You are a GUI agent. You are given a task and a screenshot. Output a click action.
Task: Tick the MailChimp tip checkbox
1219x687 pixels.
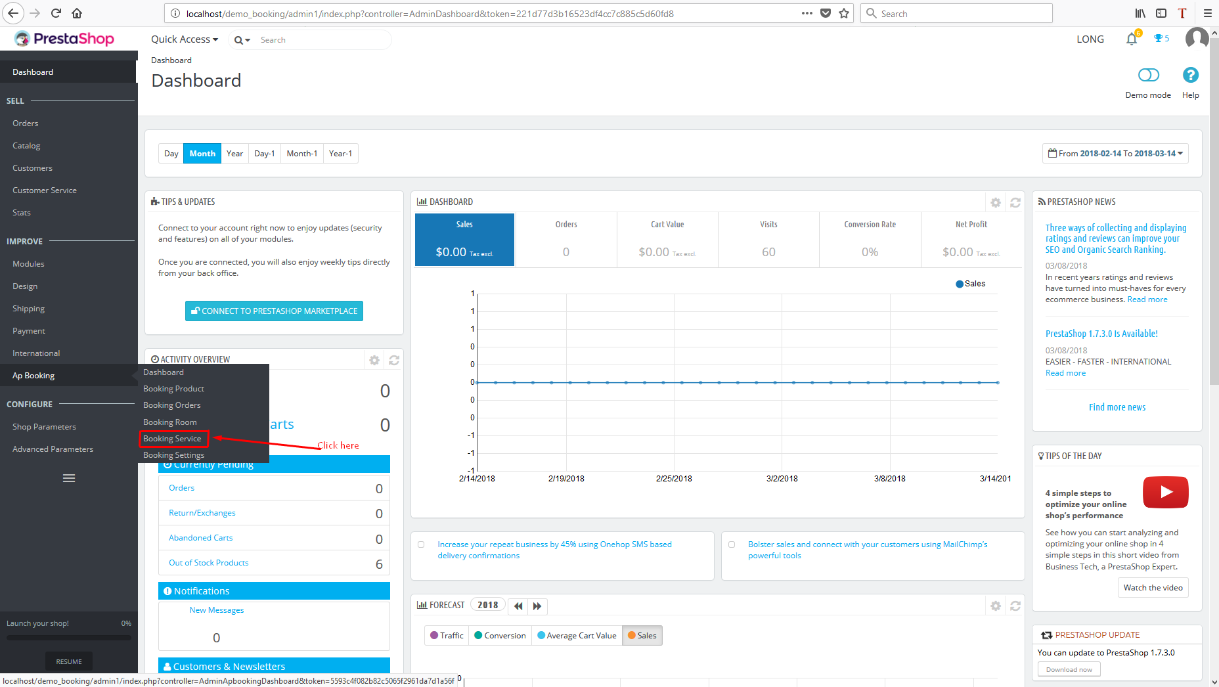tap(732, 544)
